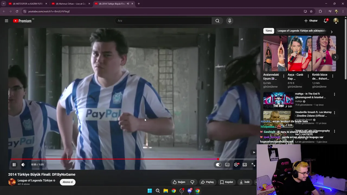Image resolution: width=347 pixels, height=195 pixels.
Task: Go back in browser history
Action: [x=4, y=11]
